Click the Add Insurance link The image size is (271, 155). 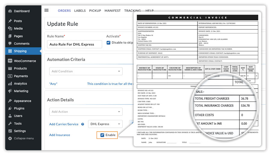tap(60, 135)
